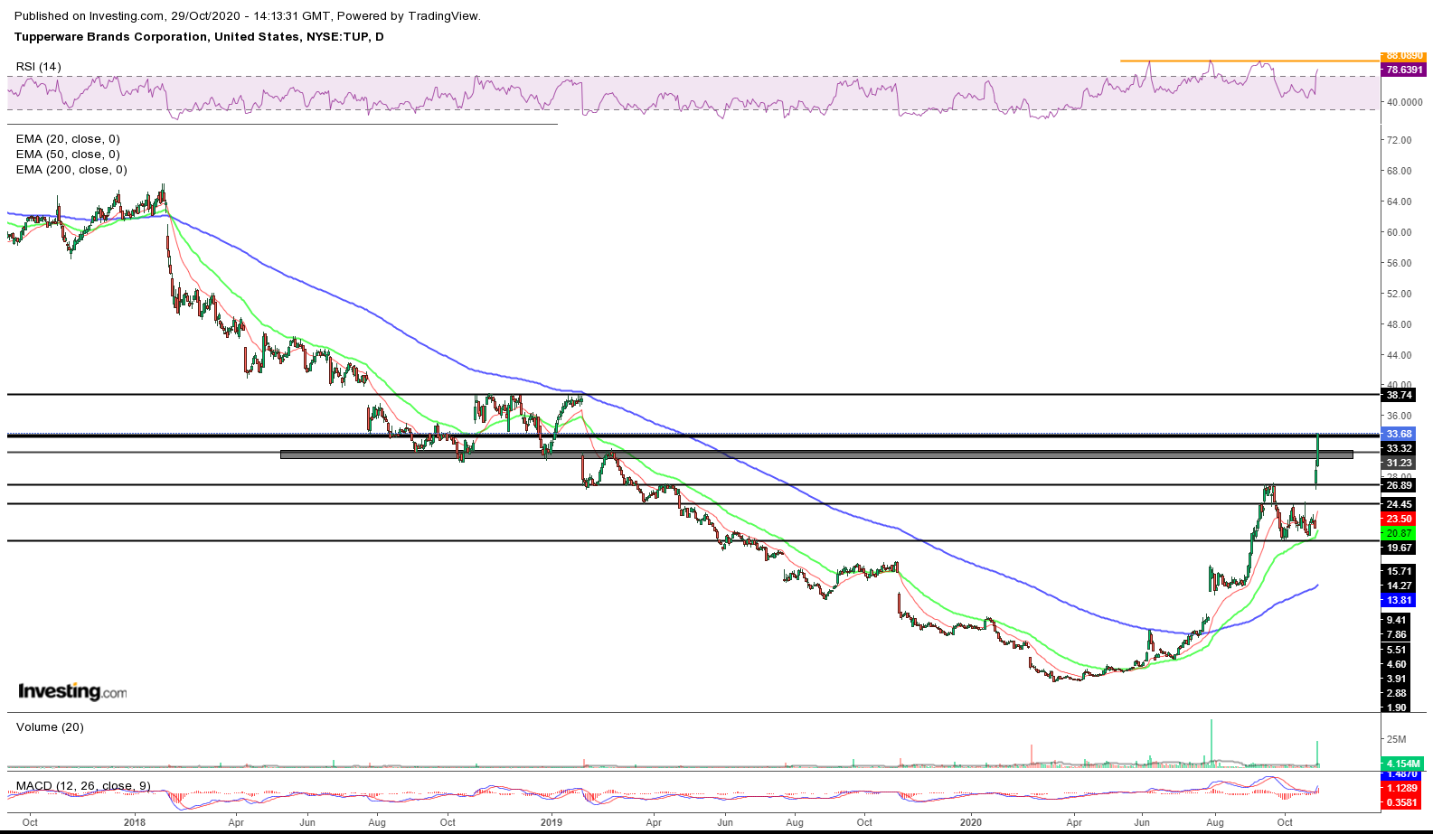Click the blue 1.4870 MACD value tag
Image resolution: width=1433 pixels, height=834 pixels.
1402,774
